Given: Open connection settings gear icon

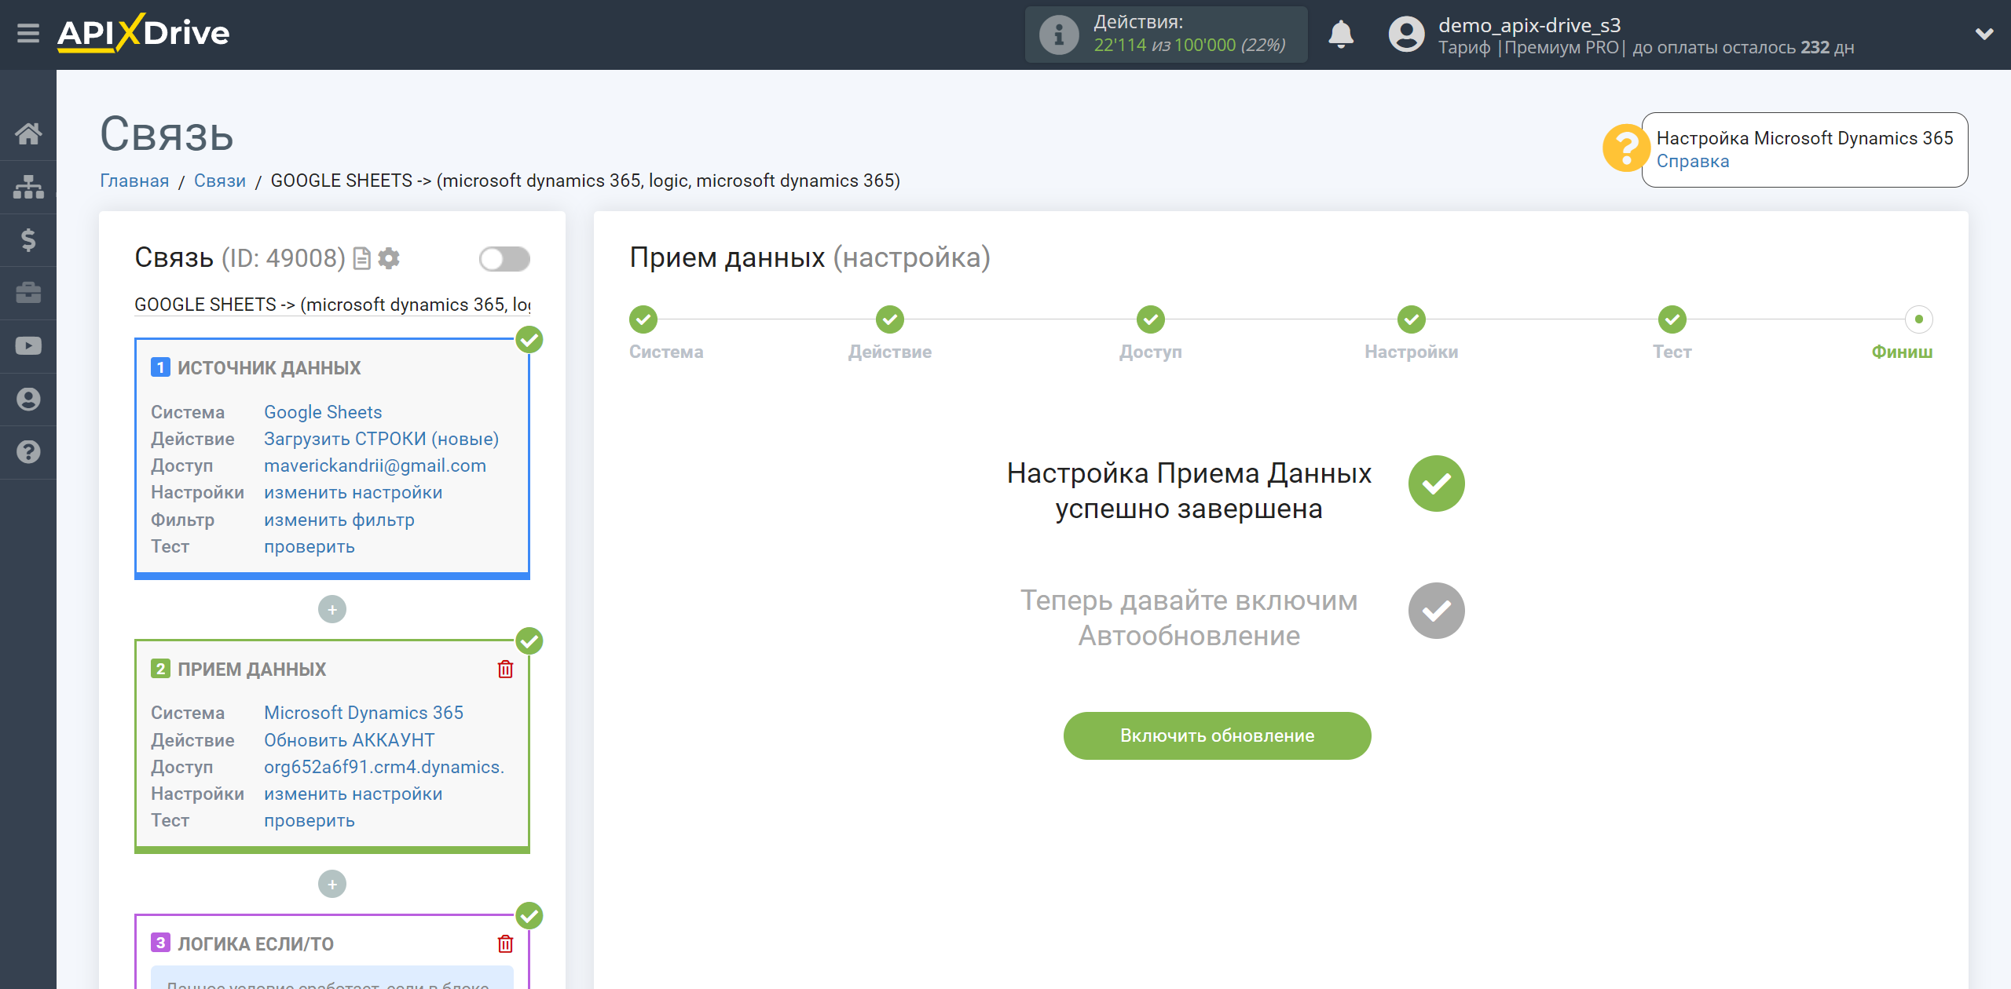Looking at the screenshot, I should point(389,258).
